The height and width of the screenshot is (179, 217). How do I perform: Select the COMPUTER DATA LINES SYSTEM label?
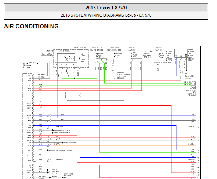[55, 171]
